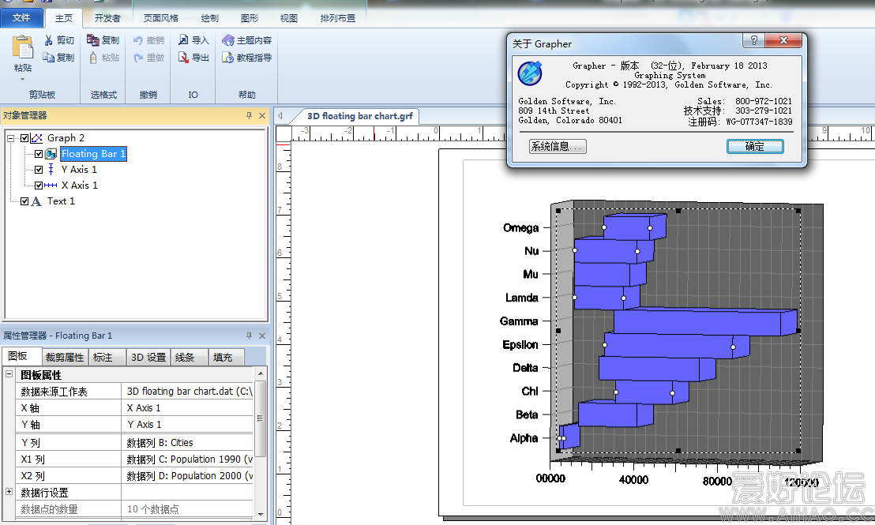Click the document tab left scroll arrow
Screen dimensions: 875x525
(280, 116)
